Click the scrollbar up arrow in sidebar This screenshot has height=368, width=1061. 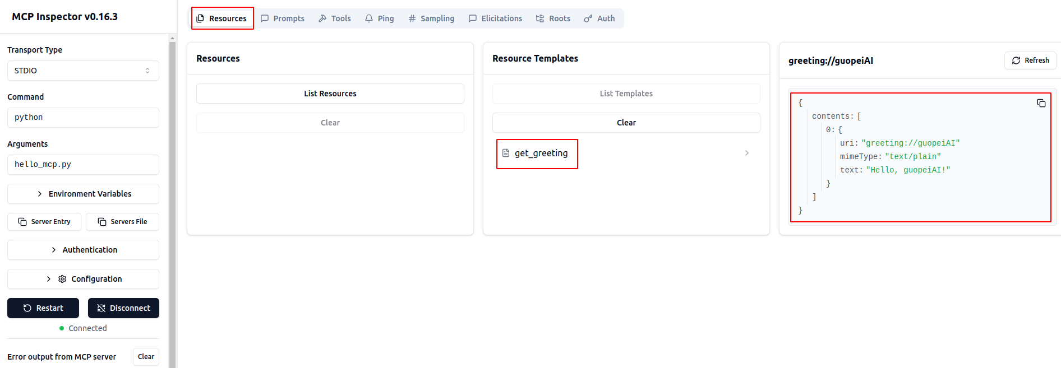tap(172, 38)
